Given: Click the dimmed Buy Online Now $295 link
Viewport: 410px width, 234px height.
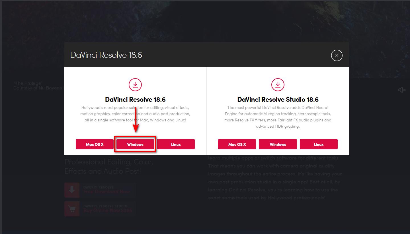Looking at the screenshot, I should click(x=108, y=210).
